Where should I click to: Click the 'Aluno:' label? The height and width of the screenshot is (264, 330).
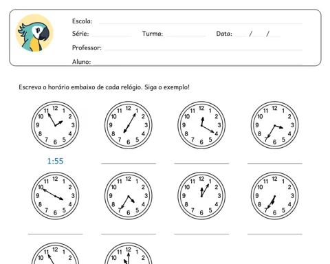81,62
